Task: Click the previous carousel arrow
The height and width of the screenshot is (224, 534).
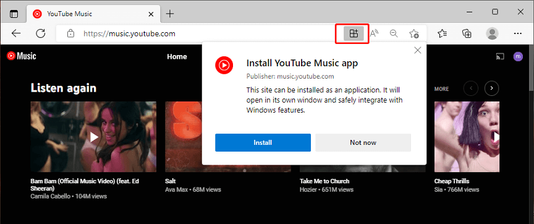Action: click(471, 88)
